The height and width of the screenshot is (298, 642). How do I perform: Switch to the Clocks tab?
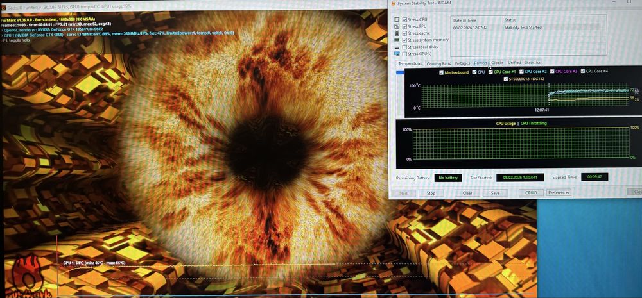tap(497, 63)
